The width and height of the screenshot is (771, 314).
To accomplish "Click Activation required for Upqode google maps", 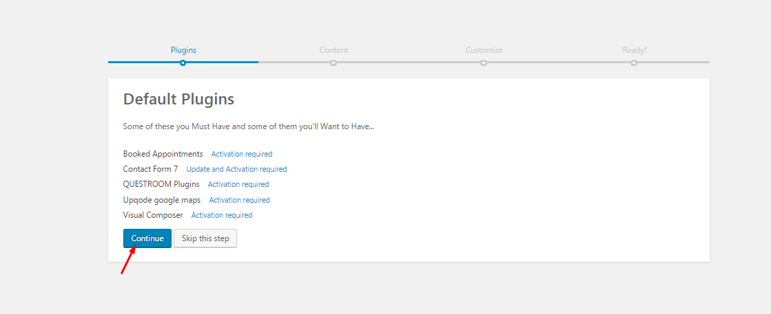I will [240, 200].
